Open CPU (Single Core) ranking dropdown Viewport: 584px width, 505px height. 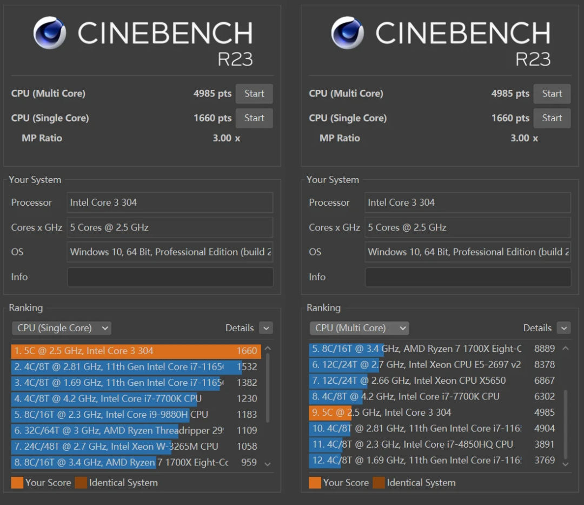point(62,328)
